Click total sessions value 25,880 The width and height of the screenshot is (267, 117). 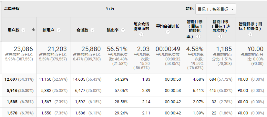pos(91,49)
